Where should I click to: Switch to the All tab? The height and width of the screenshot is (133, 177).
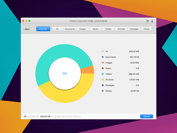(x=57, y=29)
